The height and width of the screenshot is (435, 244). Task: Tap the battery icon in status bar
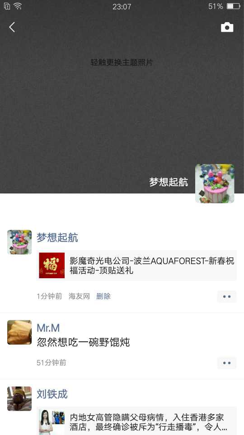coord(234,6)
